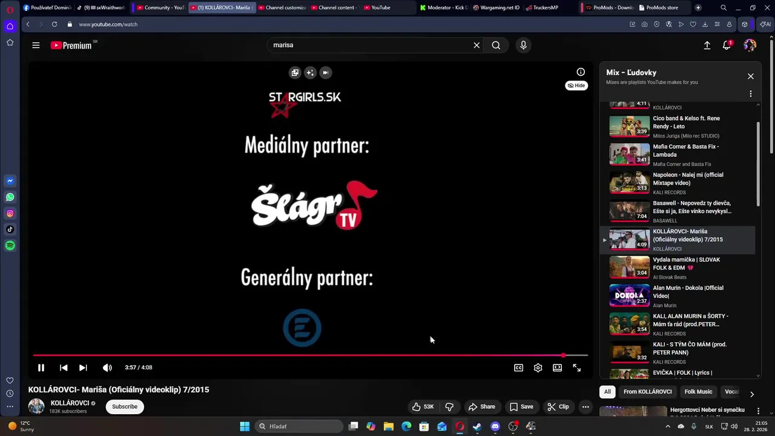
Task: Open TikTok in Opera sidebar
Action: (x=10, y=229)
